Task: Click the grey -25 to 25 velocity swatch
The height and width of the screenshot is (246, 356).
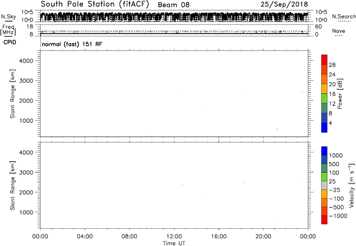Action: tap(324, 186)
